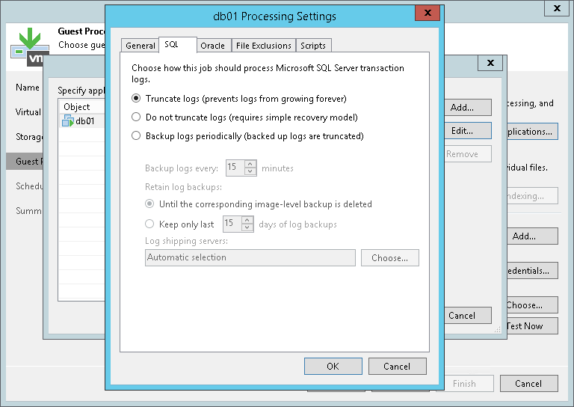Decrease Backup logs every minutes value
The image size is (574, 407).
tap(250, 171)
